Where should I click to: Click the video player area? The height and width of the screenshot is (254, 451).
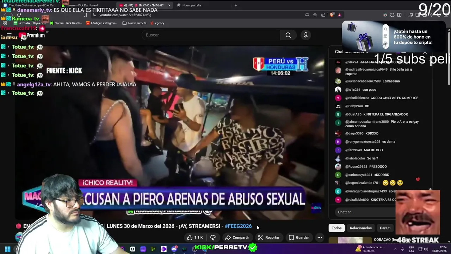169,132
